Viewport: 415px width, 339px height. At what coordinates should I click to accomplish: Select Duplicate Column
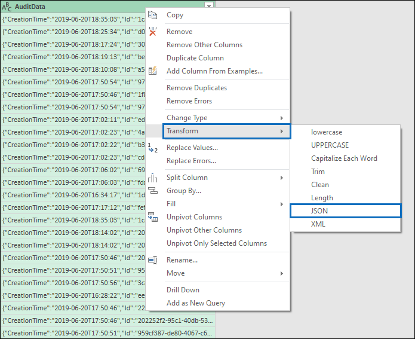(217, 58)
